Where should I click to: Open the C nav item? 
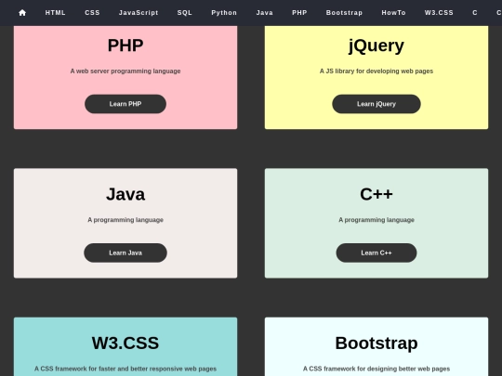point(475,13)
